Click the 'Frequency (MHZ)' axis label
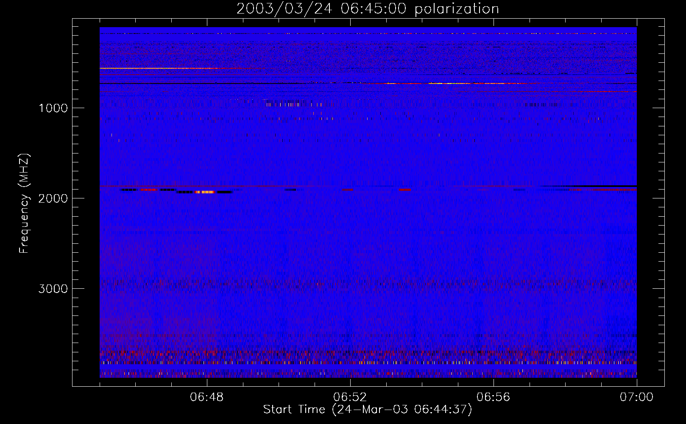Image resolution: width=686 pixels, height=424 pixels. (24, 204)
